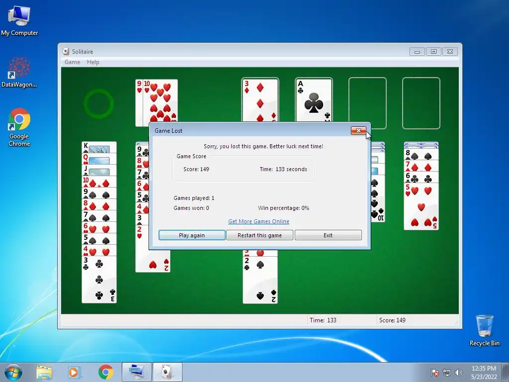The image size is (509, 382).
Task: Select the 3 of clubs in first column
Action: pyautogui.click(x=99, y=280)
